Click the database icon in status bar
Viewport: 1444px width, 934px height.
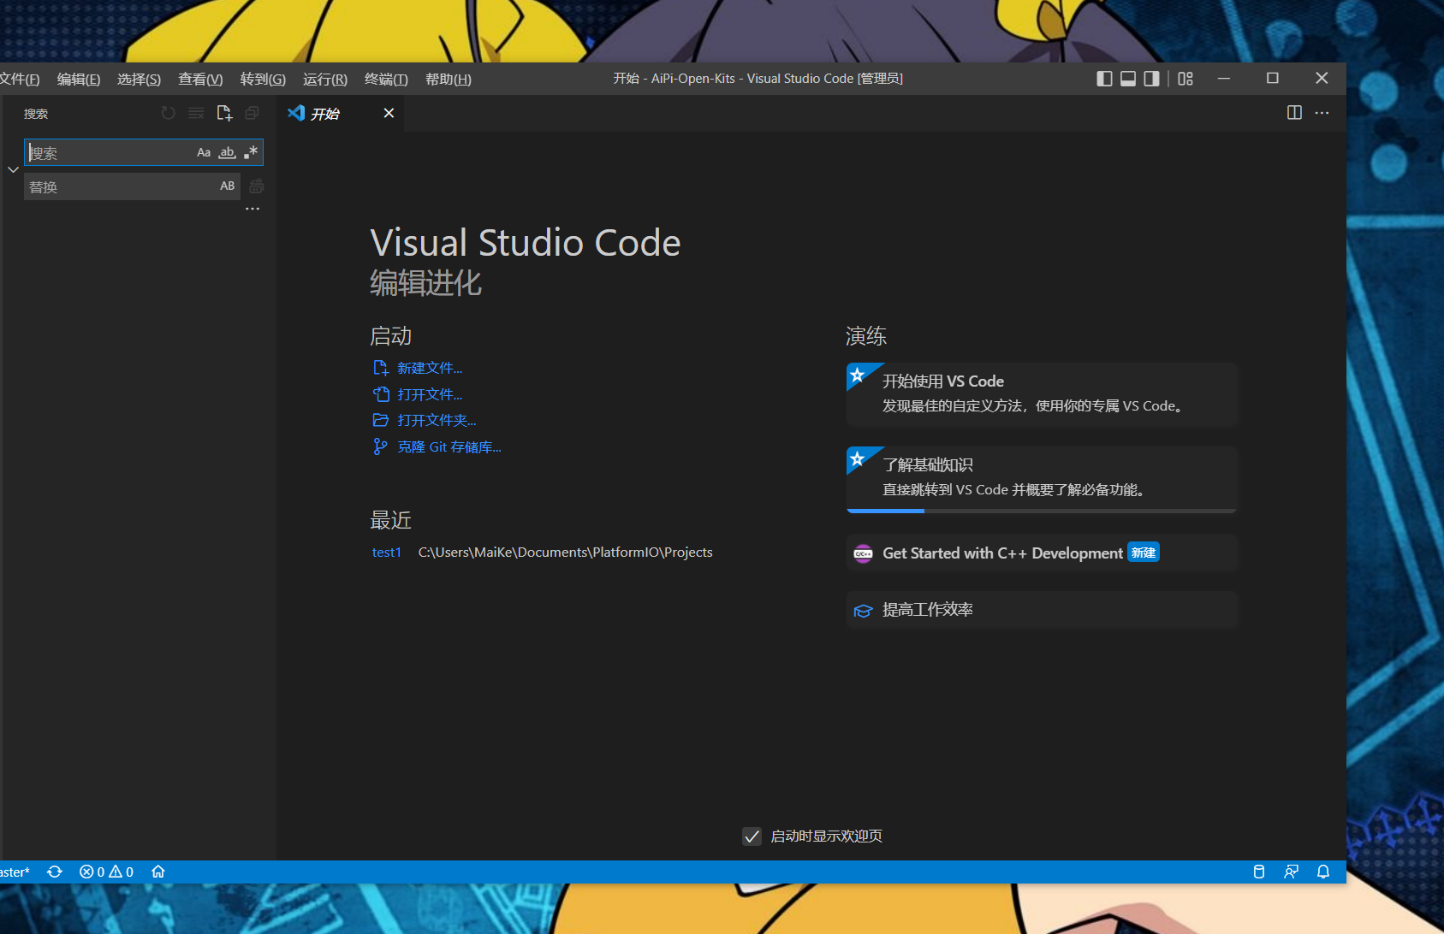click(1259, 872)
